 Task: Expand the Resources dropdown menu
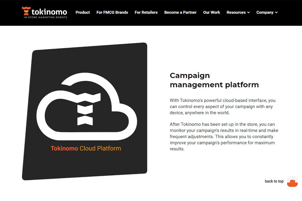238,12
